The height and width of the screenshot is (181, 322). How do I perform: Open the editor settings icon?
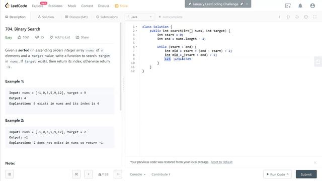point(306,17)
